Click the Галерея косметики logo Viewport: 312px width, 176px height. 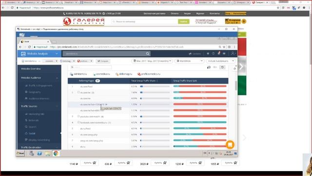[84, 22]
